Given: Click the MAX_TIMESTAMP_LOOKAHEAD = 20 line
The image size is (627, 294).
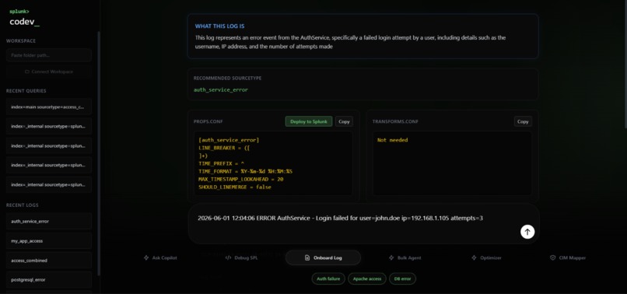Looking at the screenshot, I should coord(240,179).
